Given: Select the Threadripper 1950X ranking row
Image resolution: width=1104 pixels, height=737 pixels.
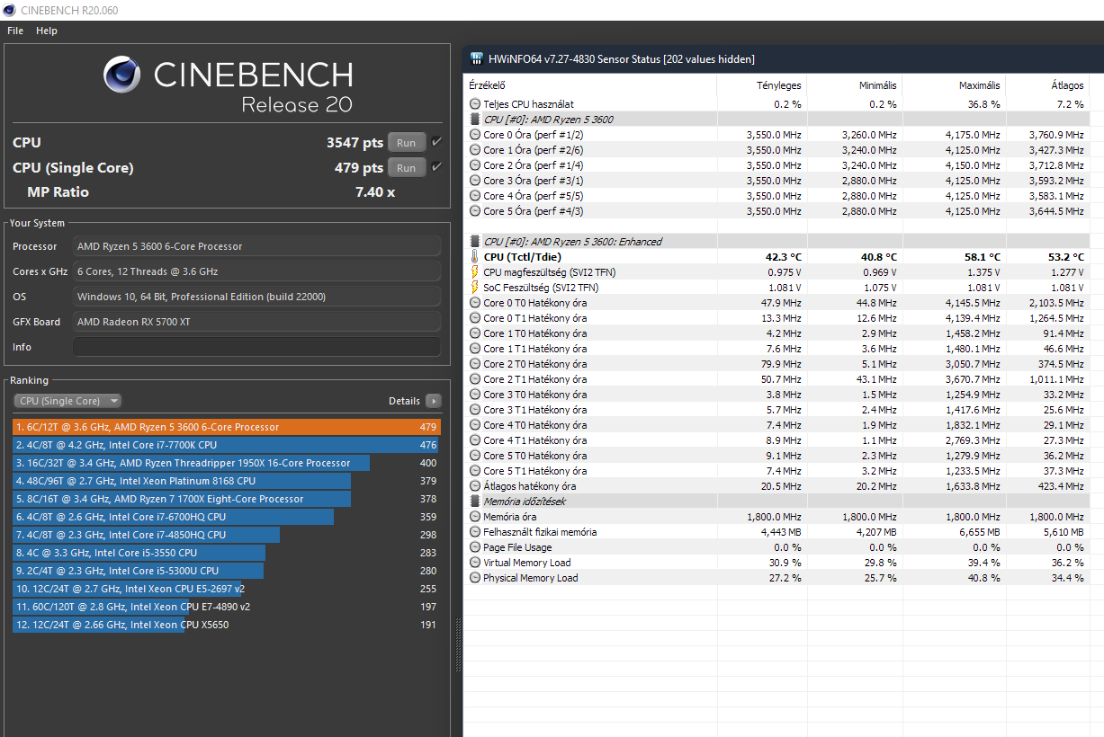Looking at the screenshot, I should (227, 463).
